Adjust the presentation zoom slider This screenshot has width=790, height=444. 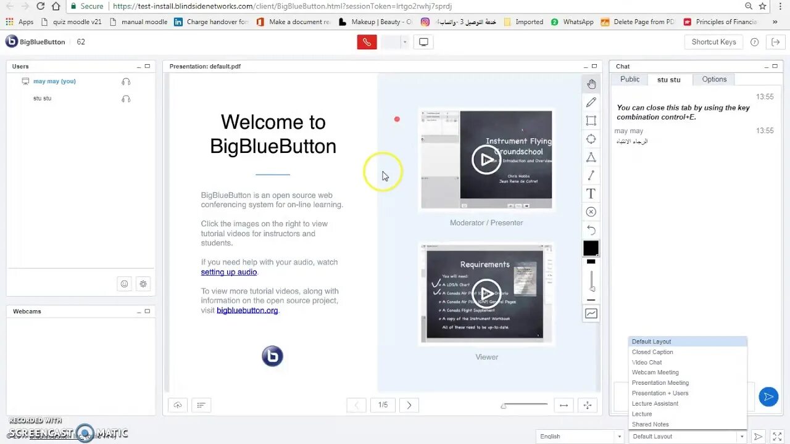tap(523, 405)
